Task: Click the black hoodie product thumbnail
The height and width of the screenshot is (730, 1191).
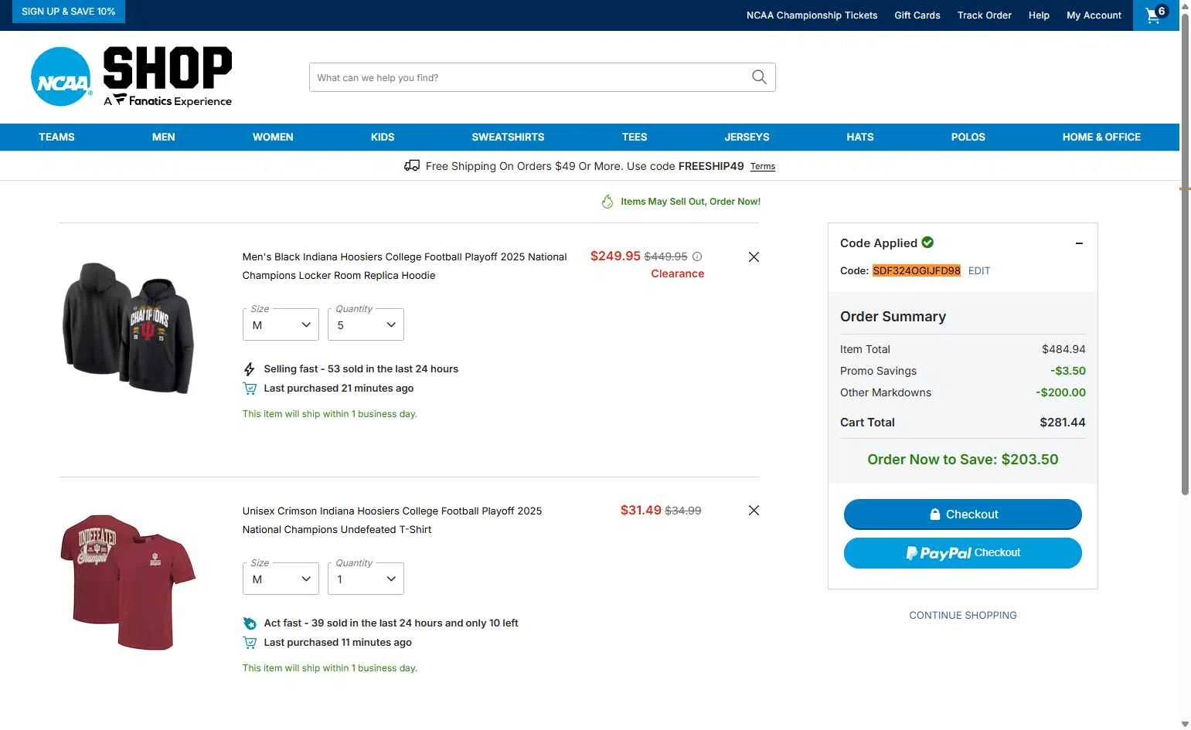Action: point(128,328)
